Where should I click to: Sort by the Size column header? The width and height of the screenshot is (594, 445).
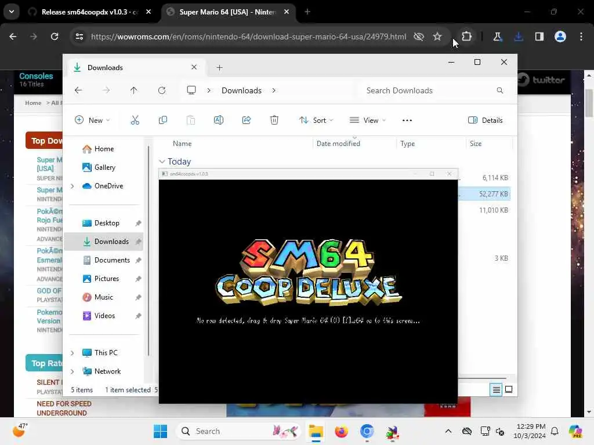(x=476, y=144)
